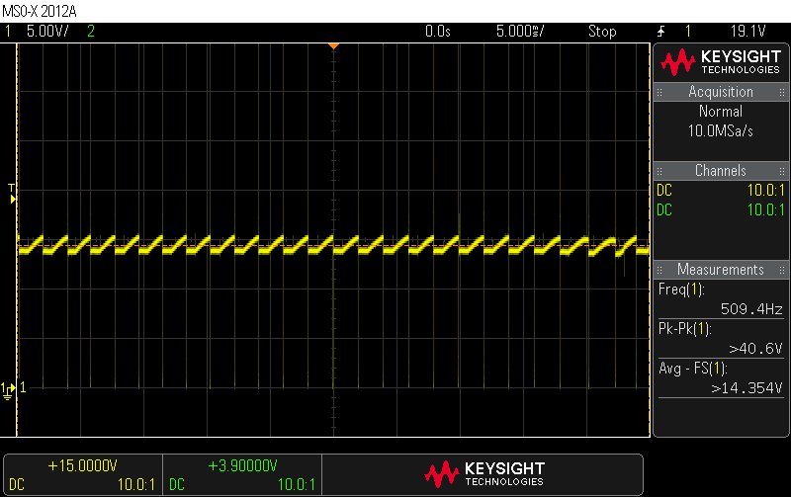Viewport: 791px width, 497px height.
Task: Click the Stop run status indicator
Action: [602, 32]
